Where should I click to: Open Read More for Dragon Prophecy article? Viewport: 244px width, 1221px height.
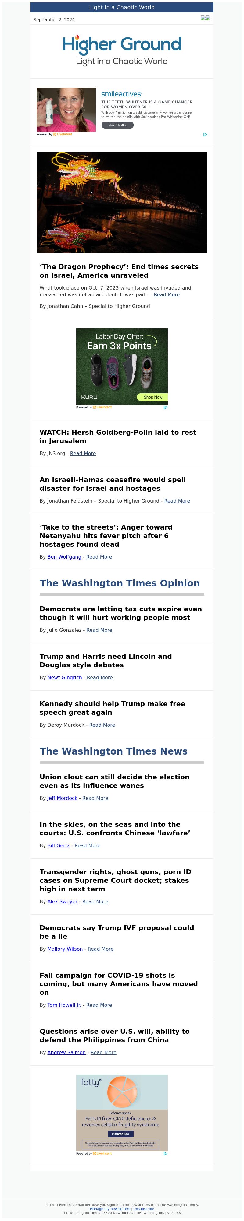[x=167, y=295]
